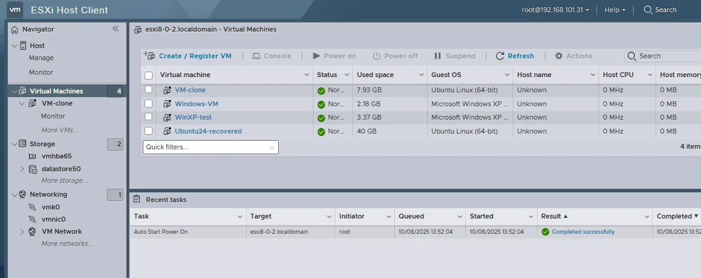Viewport: 701px width, 278px height.
Task: Open More storage... in Navigator
Action: coord(65,180)
